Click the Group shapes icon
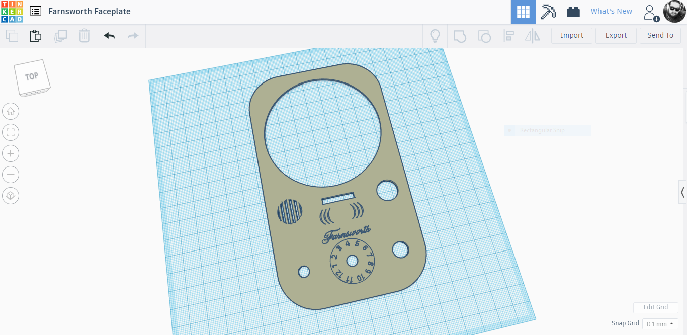 [460, 36]
